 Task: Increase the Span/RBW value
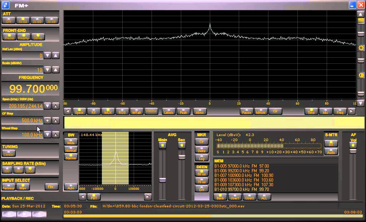point(55,106)
